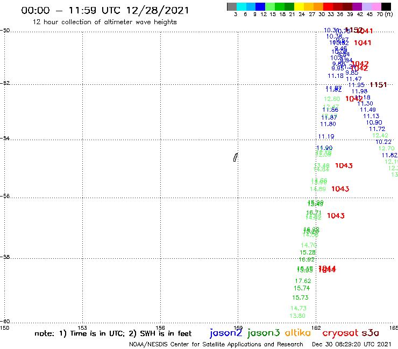Click the "15.73" wave height value
This screenshot has width=398, height=349.
(300, 297)
